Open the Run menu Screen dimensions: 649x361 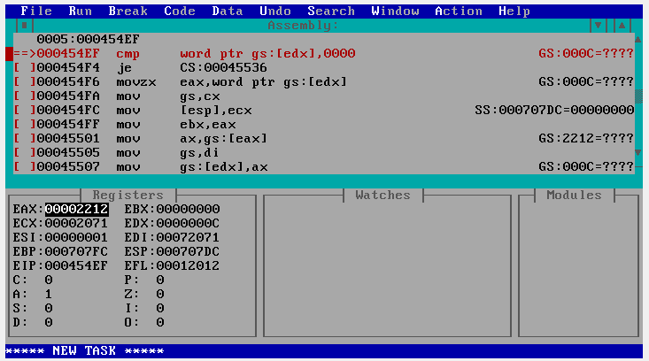pos(80,12)
